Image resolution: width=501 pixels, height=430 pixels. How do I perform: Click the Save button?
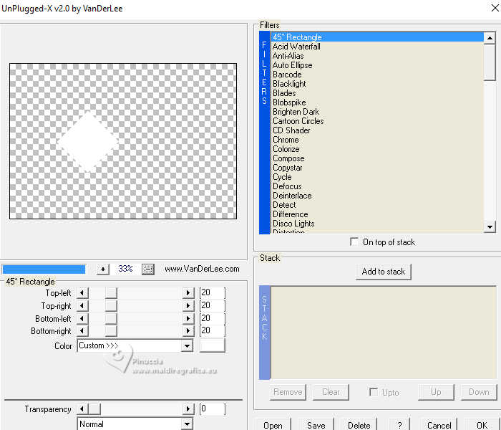coord(316,424)
